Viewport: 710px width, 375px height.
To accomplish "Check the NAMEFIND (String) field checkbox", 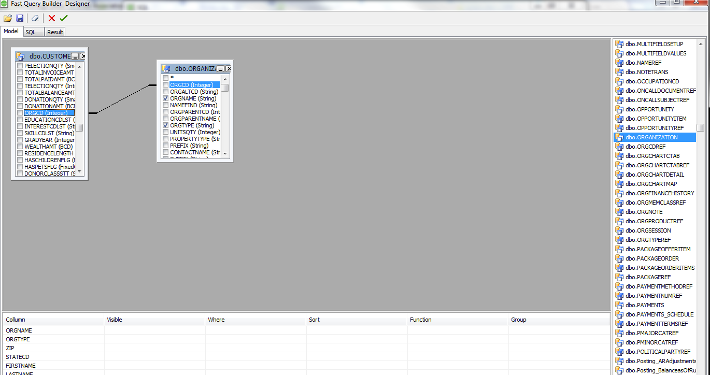I will click(166, 105).
